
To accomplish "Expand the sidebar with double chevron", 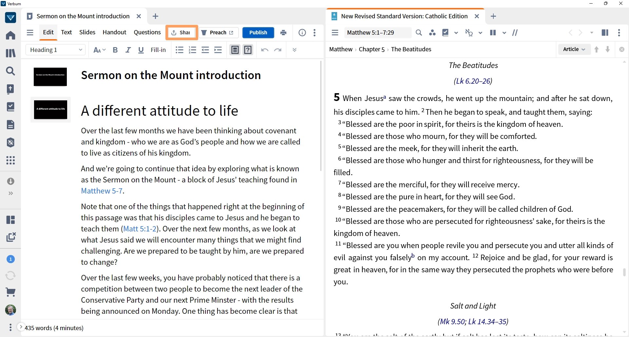I will click(10, 193).
